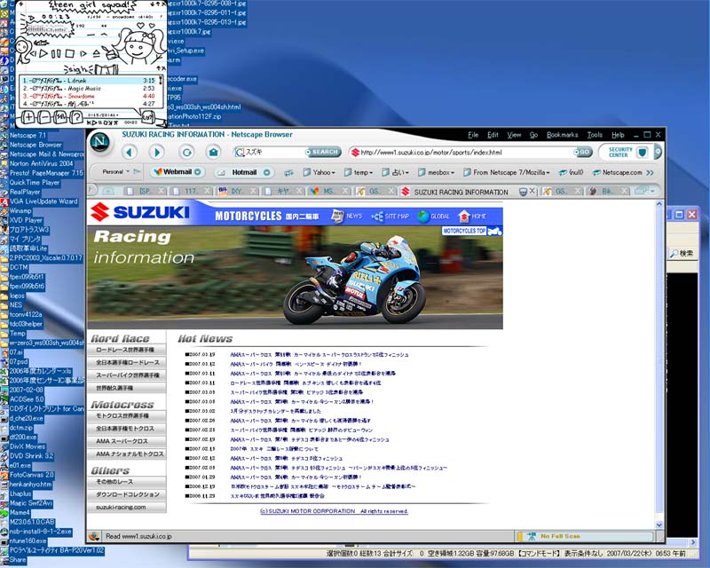Open the Webmail dropdown arrow
Screen dimensions: 710x568
coord(198,172)
